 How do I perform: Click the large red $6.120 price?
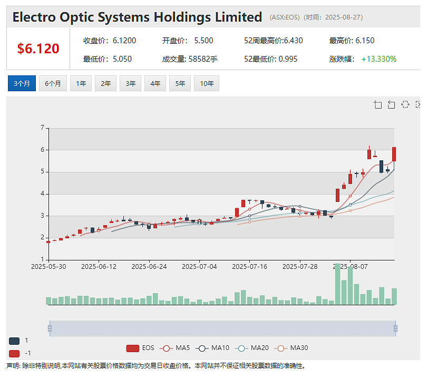[x=38, y=49]
